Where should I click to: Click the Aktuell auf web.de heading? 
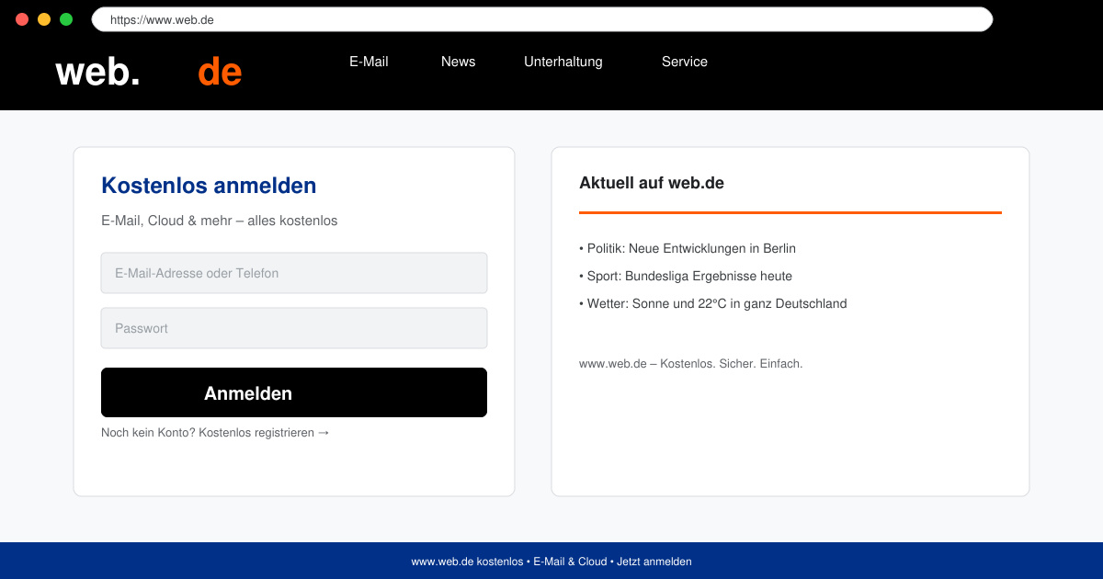(652, 183)
